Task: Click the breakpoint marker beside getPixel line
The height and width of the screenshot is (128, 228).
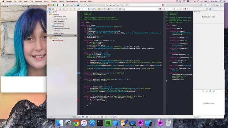Action: click(79, 73)
